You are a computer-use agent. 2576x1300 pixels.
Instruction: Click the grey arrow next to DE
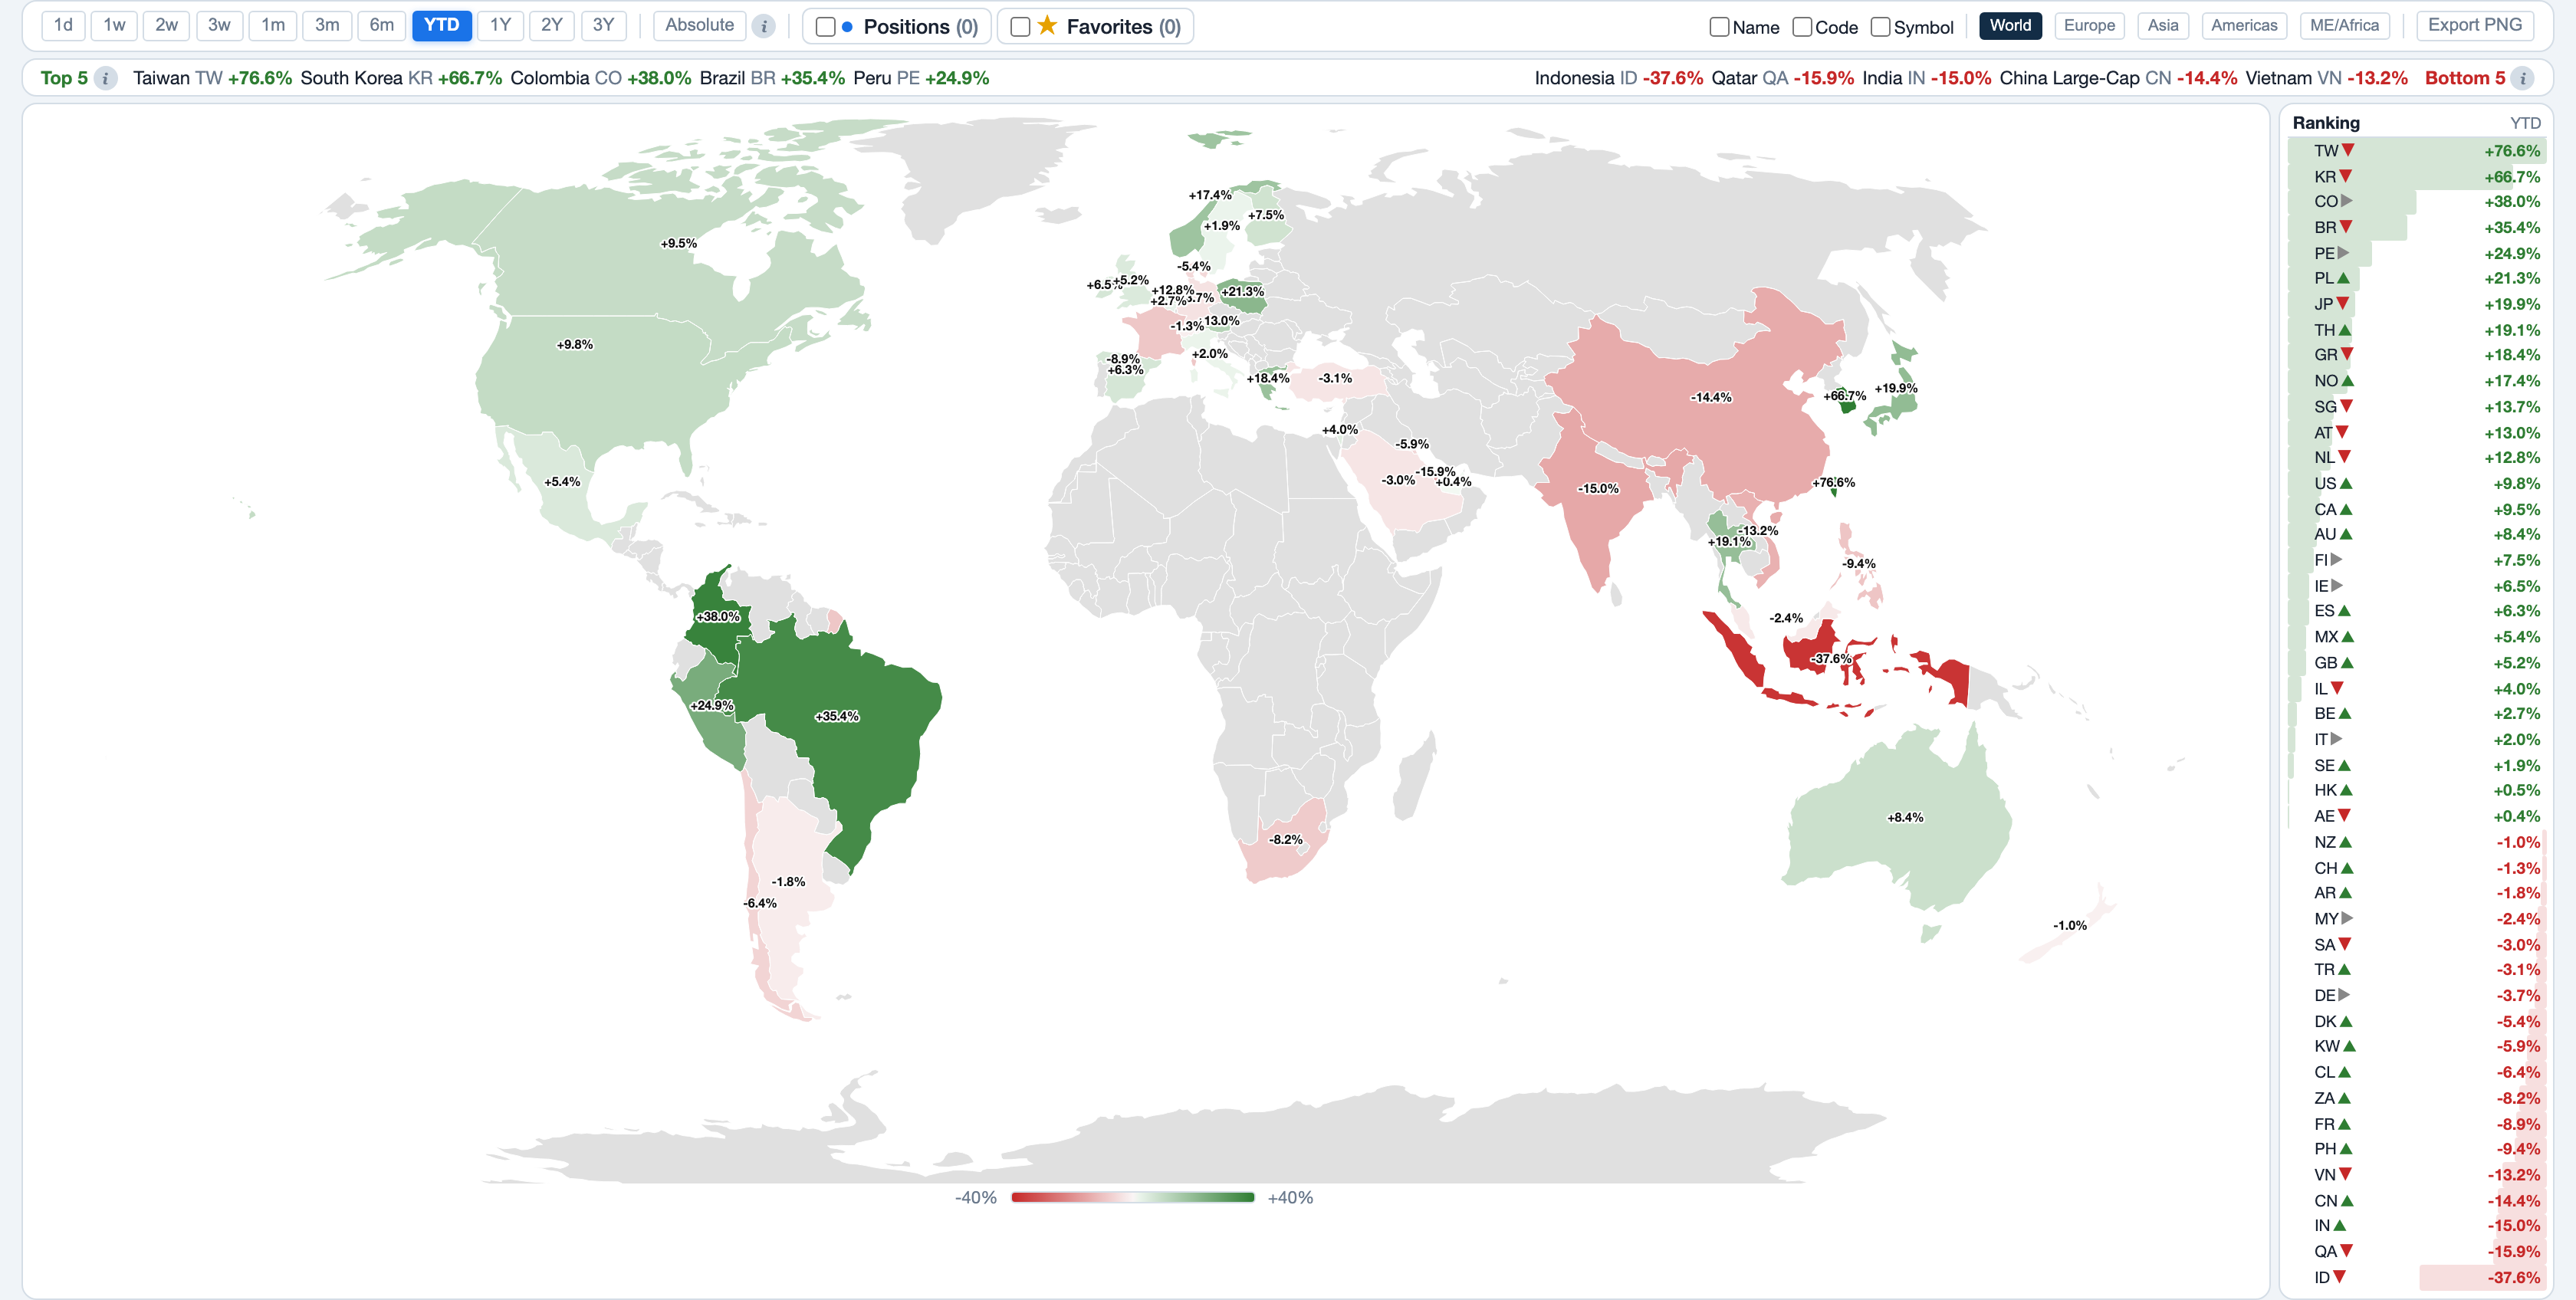coord(2344,995)
